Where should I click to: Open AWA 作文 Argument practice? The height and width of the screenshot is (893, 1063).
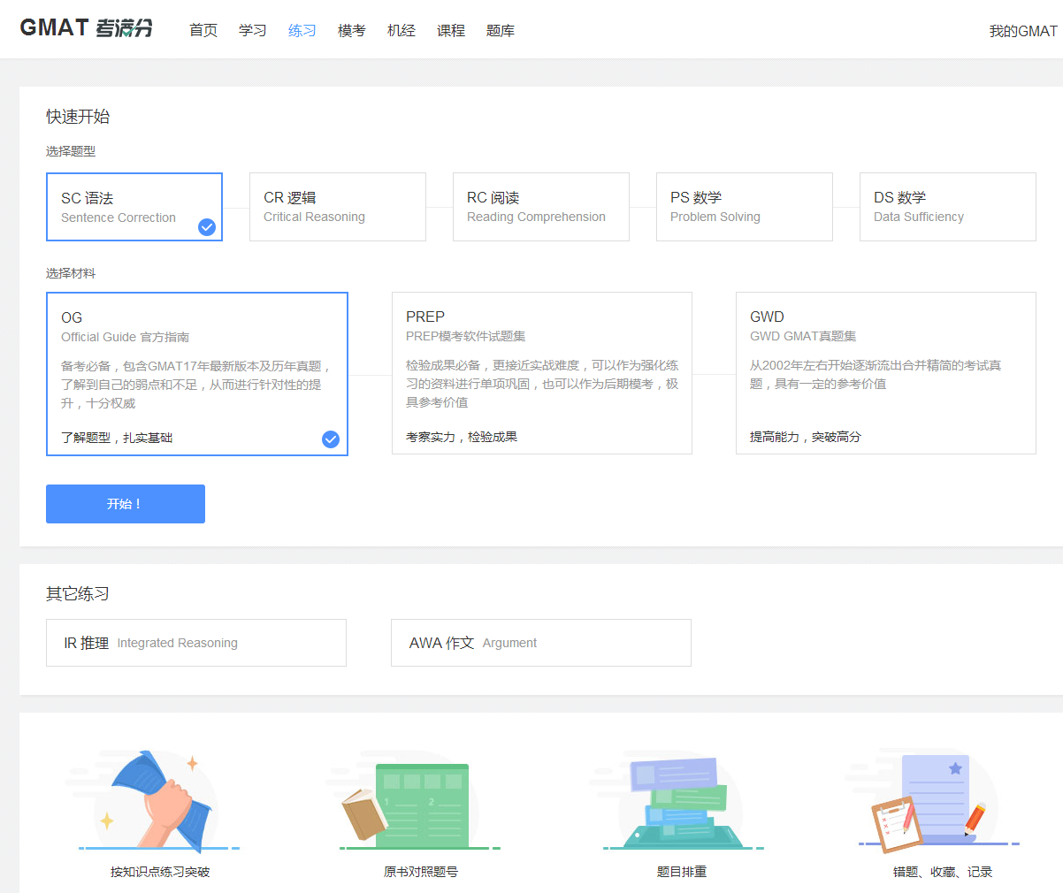[x=540, y=643]
